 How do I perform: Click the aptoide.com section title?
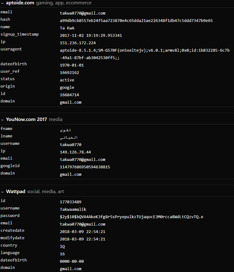click(20, 3)
